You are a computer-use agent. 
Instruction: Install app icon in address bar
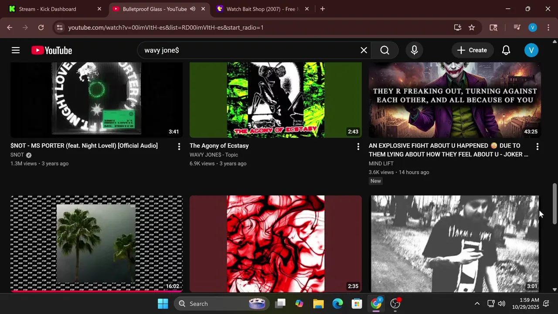pyautogui.click(x=458, y=27)
